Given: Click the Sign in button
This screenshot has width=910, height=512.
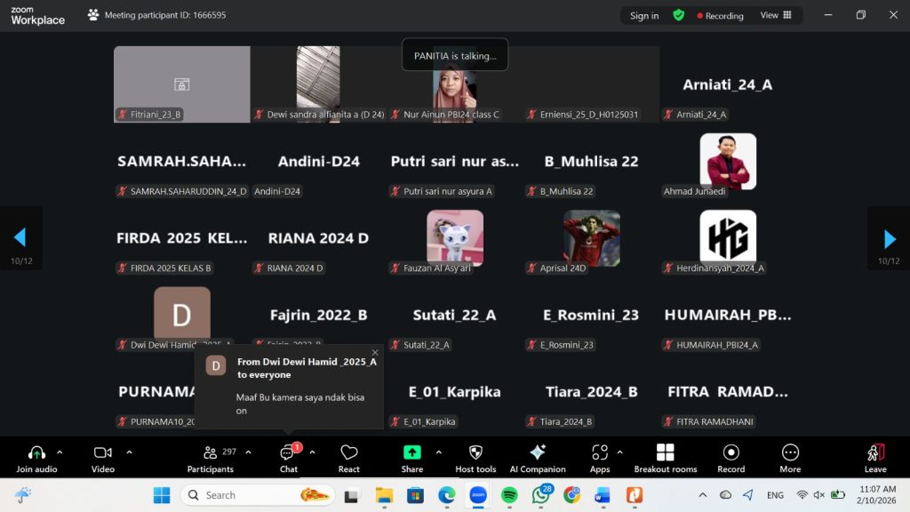Looking at the screenshot, I should [644, 15].
